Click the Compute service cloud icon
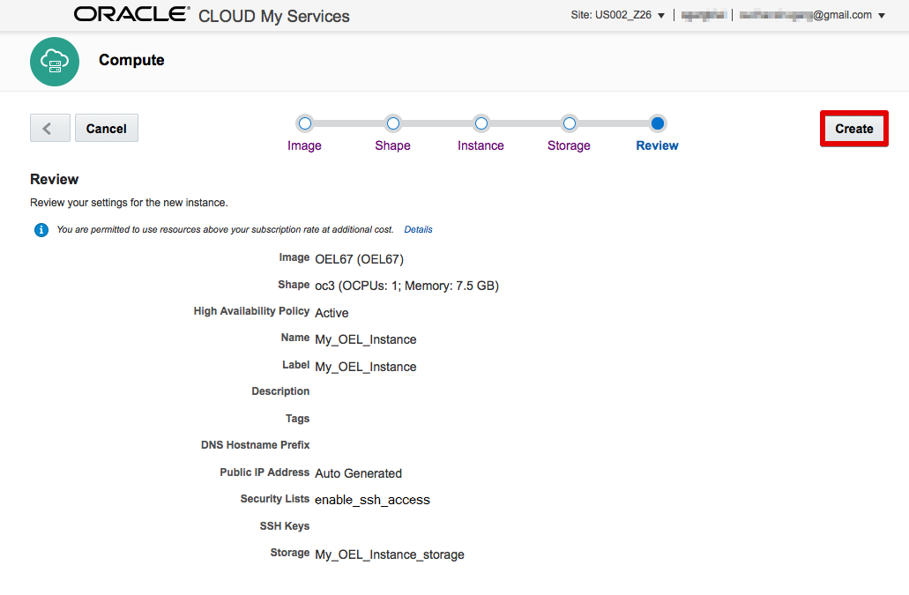Screen dimensions: 909x595 click(x=54, y=61)
